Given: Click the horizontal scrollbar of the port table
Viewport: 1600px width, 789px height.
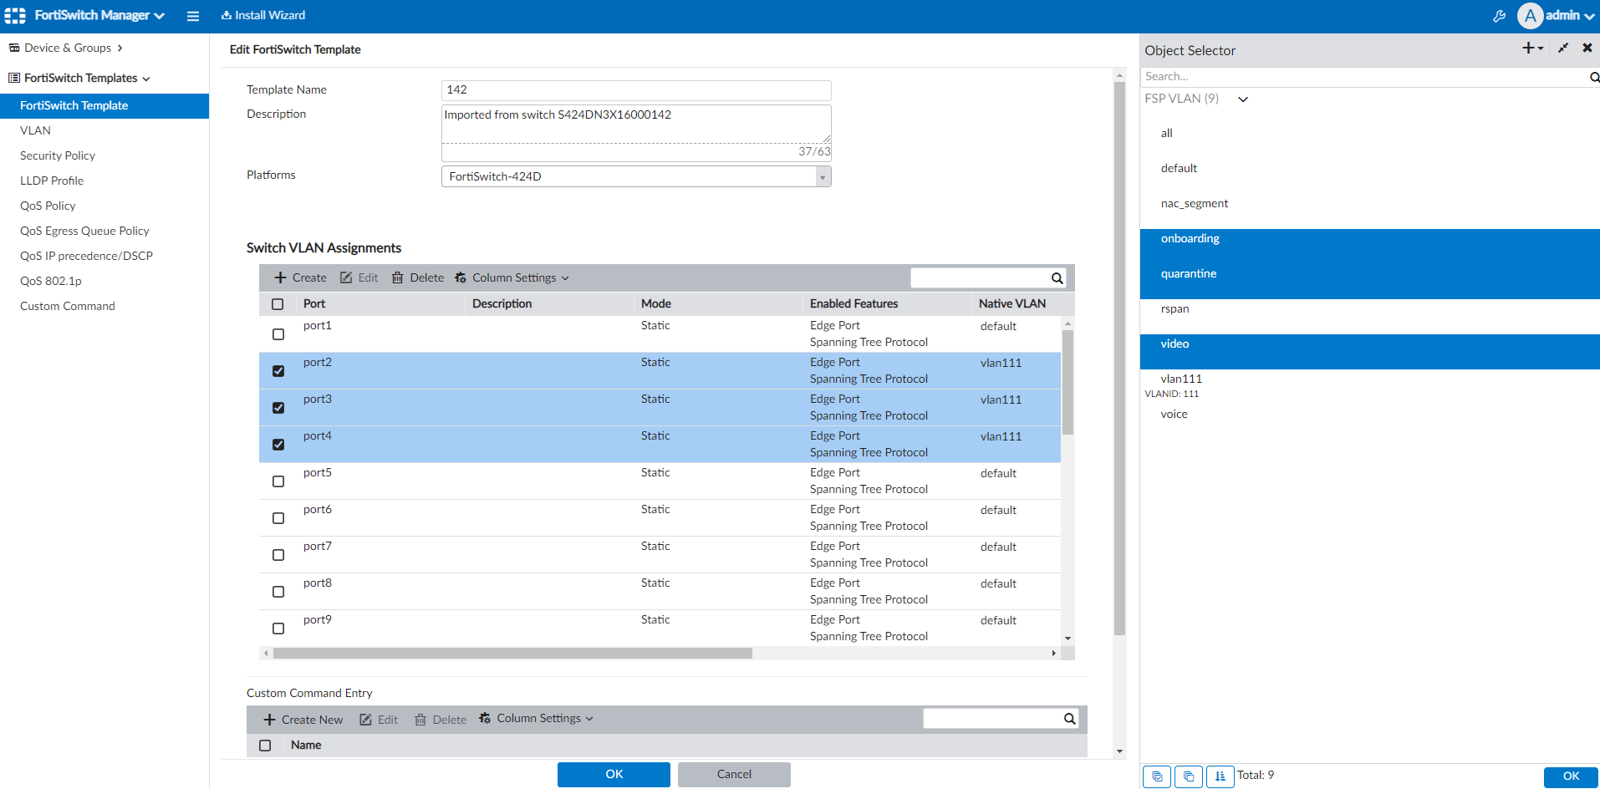Looking at the screenshot, I should pos(512,654).
